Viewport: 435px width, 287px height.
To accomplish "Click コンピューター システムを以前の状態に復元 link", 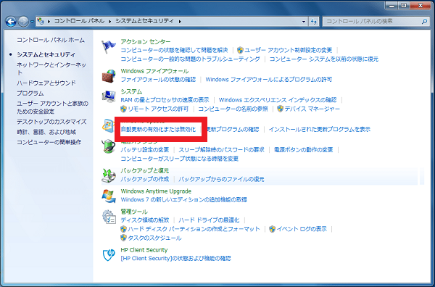I will click(324, 59).
